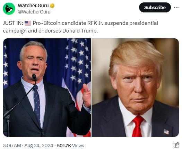
Task: Visit the @WatcherGuru handle
Action: pos(34,12)
